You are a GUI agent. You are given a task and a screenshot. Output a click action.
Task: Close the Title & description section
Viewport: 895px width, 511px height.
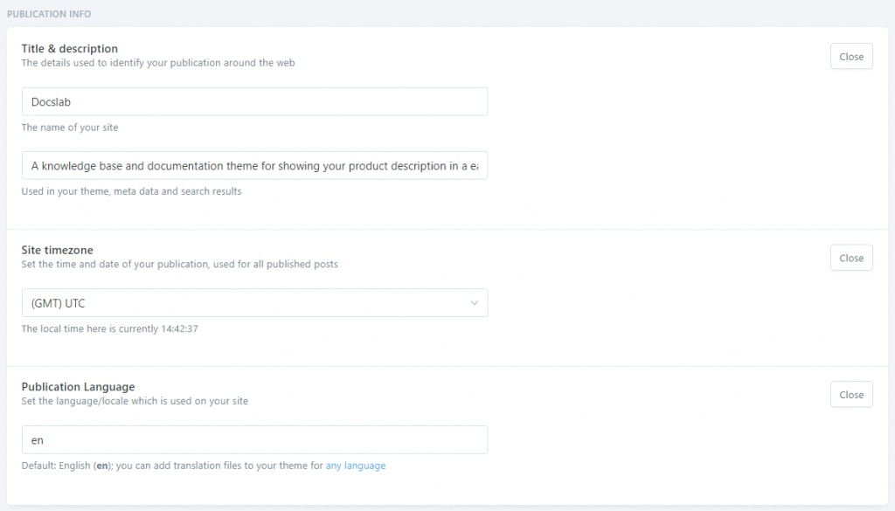pos(850,57)
